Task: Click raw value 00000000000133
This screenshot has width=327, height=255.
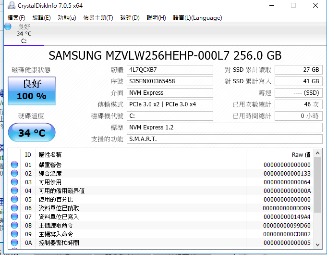Action: pyautogui.click(x=287, y=174)
